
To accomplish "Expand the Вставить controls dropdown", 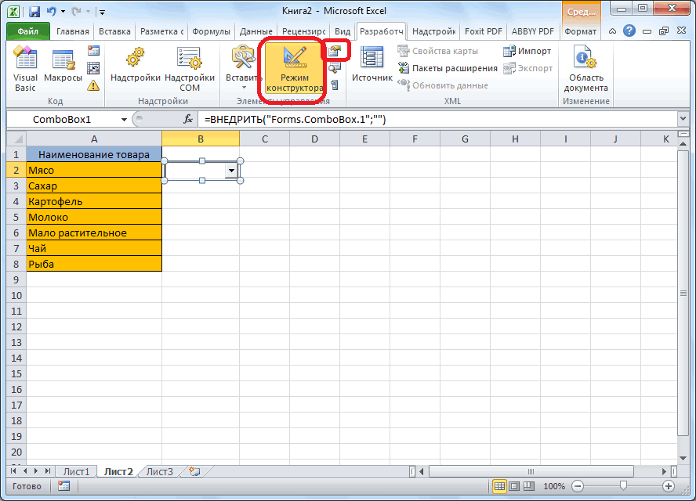I will [243, 87].
